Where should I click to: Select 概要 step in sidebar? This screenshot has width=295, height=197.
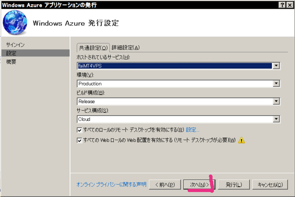pos(11,62)
